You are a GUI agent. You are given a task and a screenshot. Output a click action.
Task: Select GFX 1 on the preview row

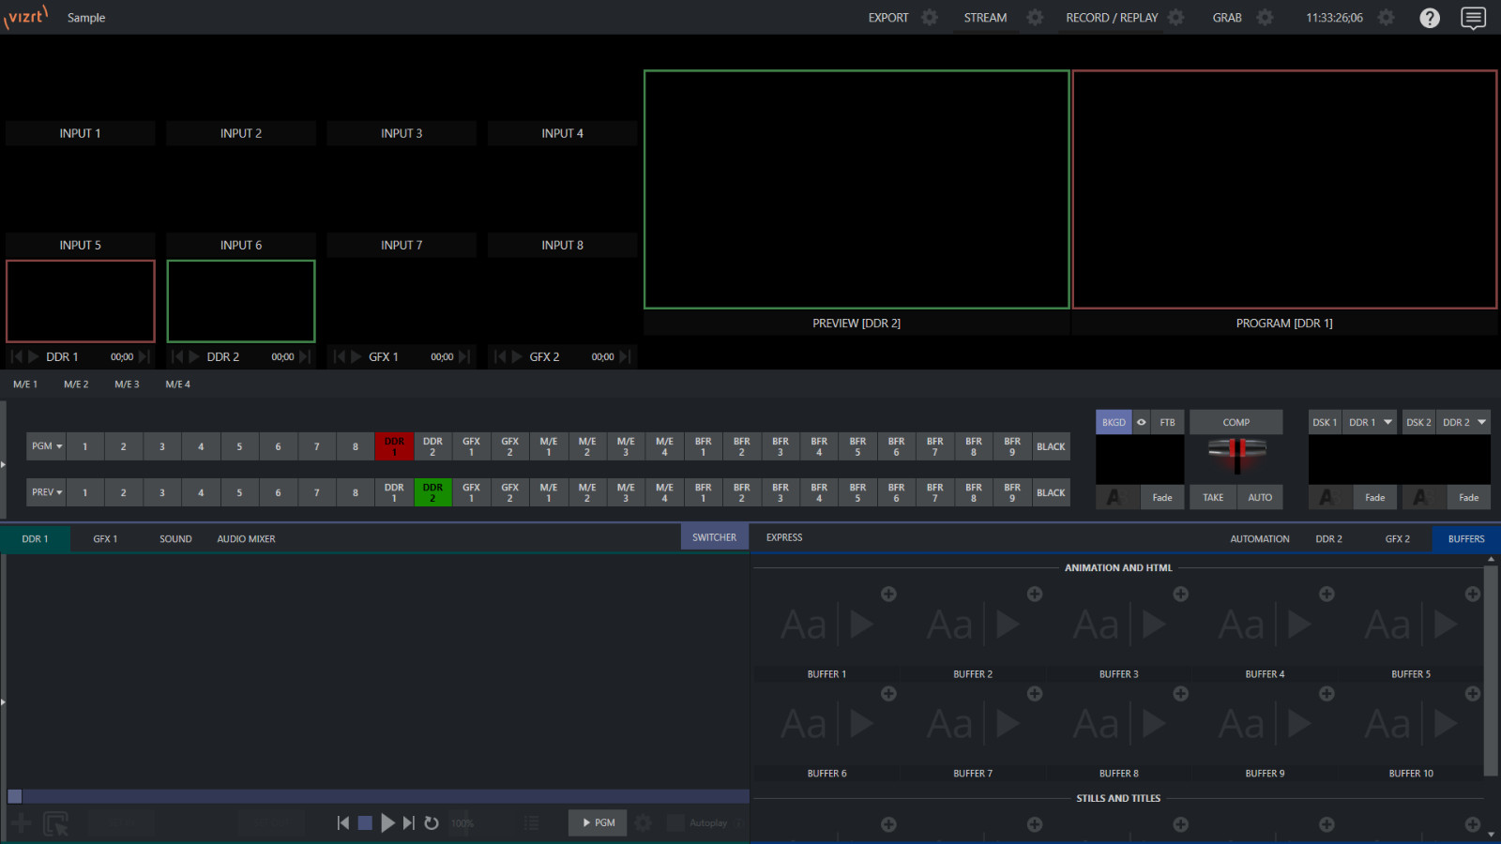(x=471, y=492)
